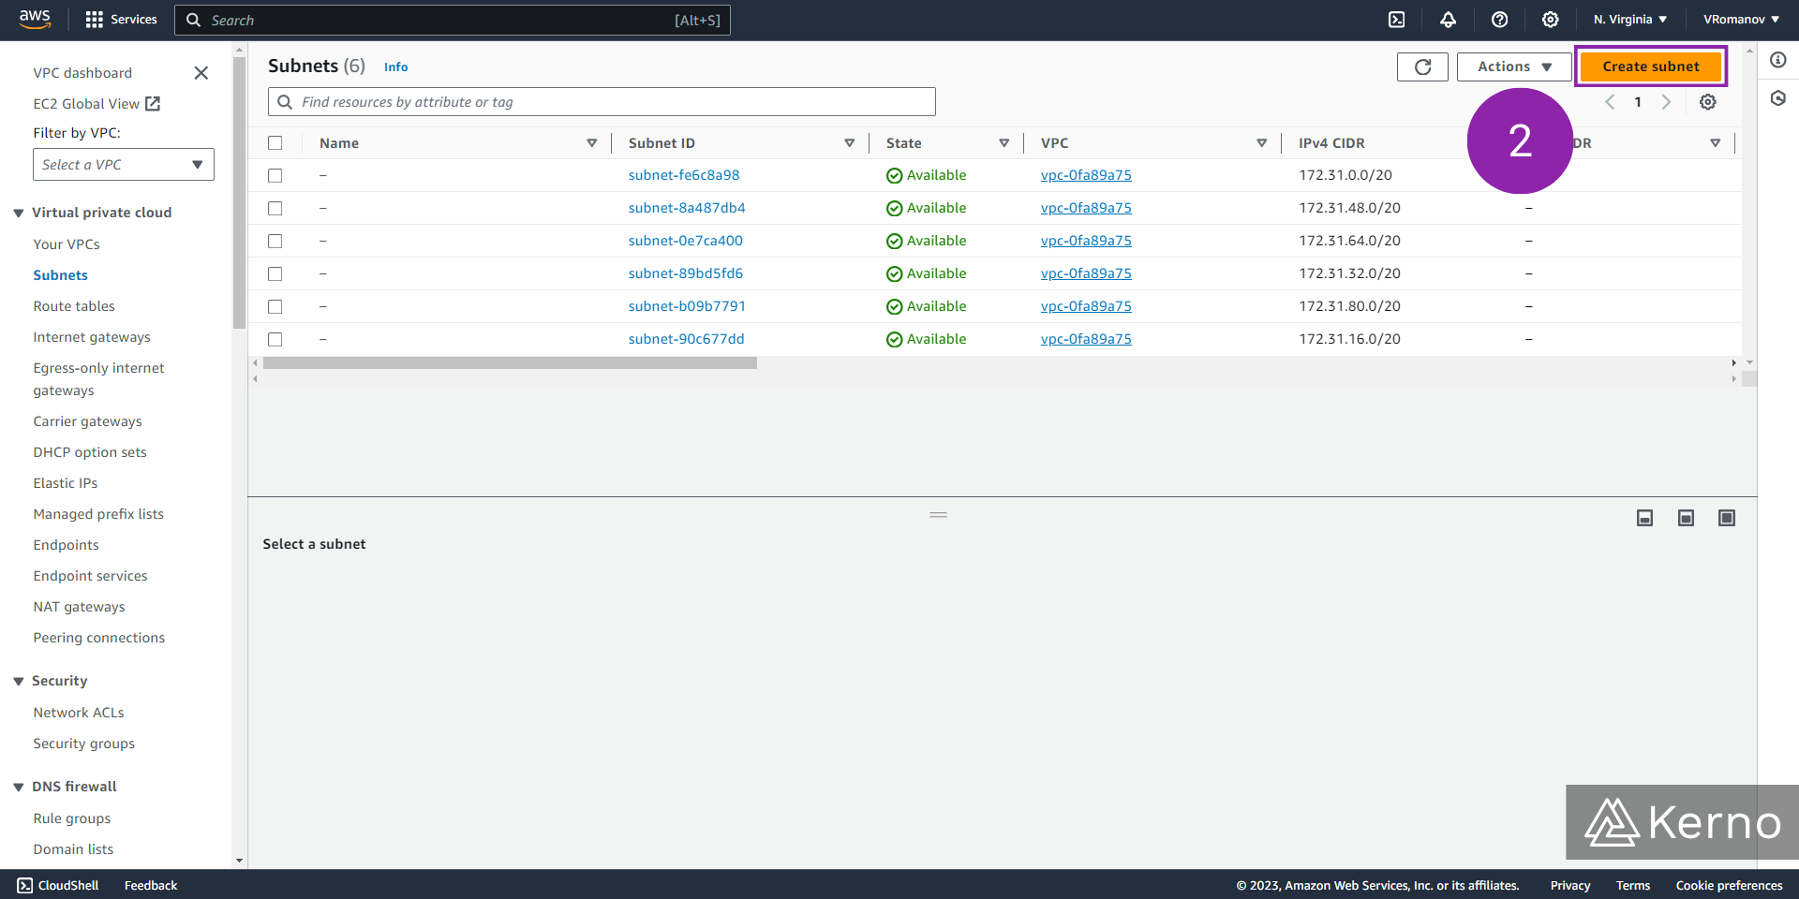This screenshot has height=899, width=1799.
Task: Click the Create subnet button
Action: [x=1650, y=66]
